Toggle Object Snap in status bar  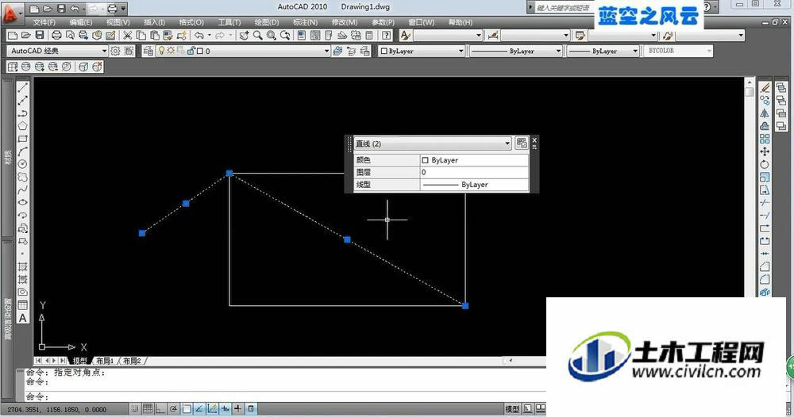point(187,408)
